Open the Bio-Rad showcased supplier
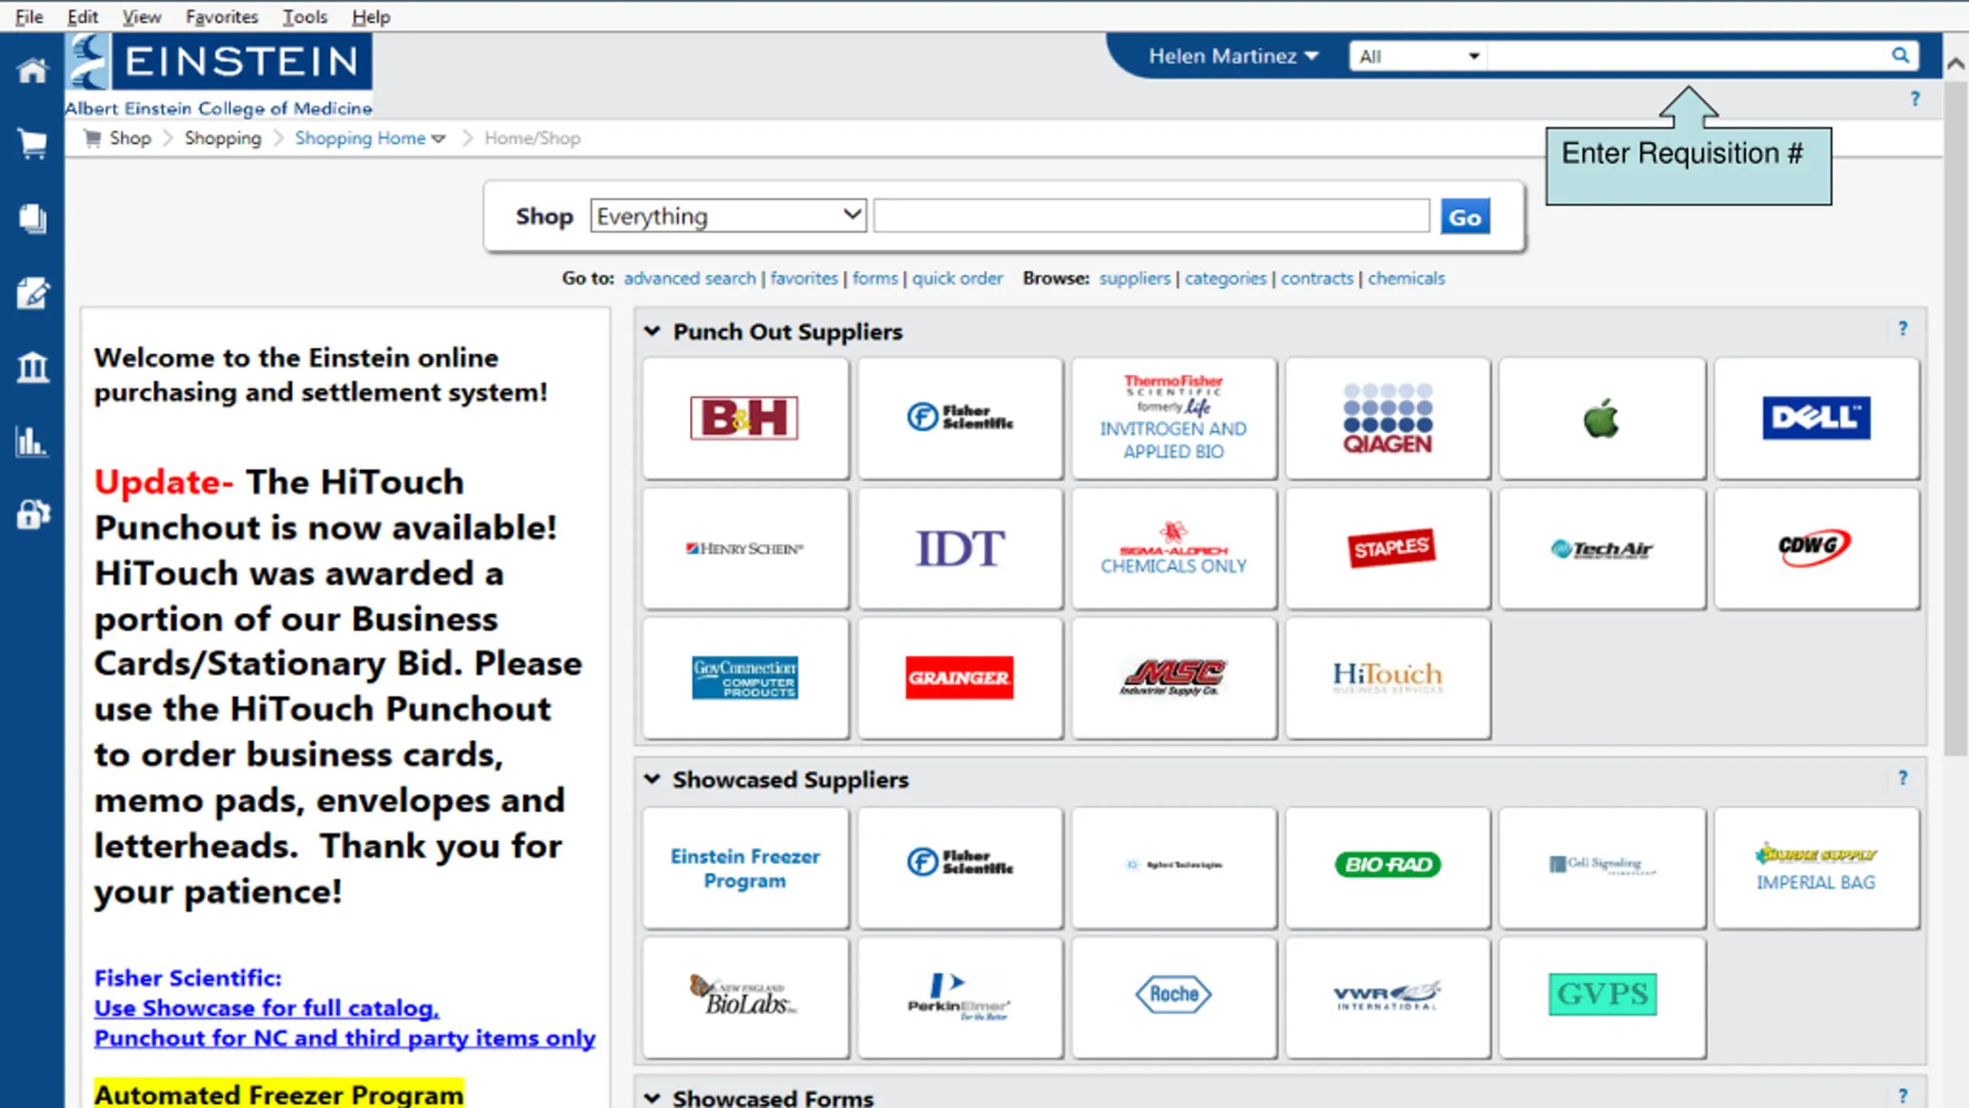The image size is (1969, 1108). (x=1388, y=867)
